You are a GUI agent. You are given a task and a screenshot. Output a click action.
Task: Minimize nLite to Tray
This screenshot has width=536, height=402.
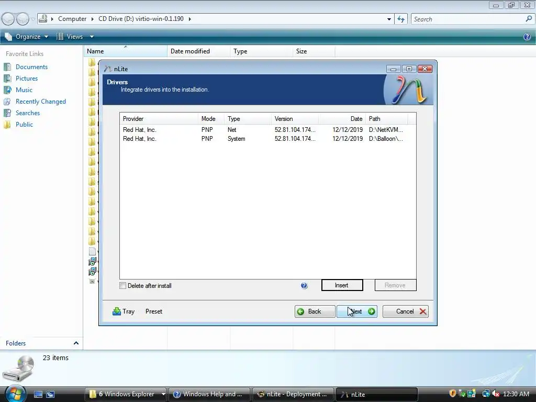pyautogui.click(x=124, y=311)
